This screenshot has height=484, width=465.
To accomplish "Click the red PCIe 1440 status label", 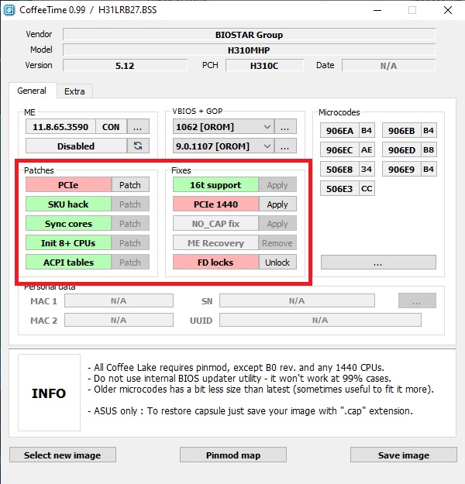I will click(215, 204).
